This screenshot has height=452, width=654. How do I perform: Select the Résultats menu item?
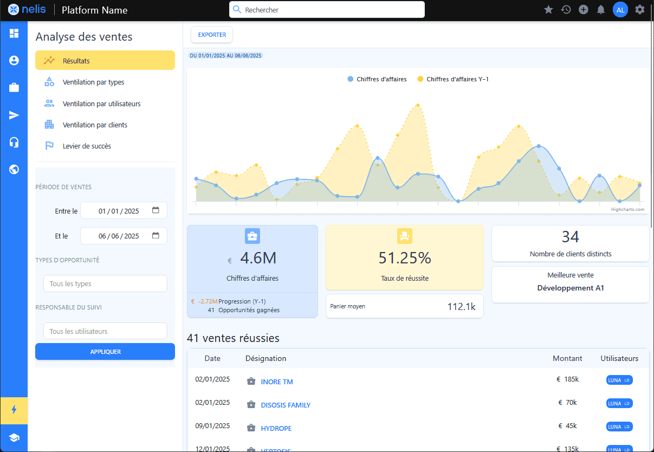coord(105,61)
